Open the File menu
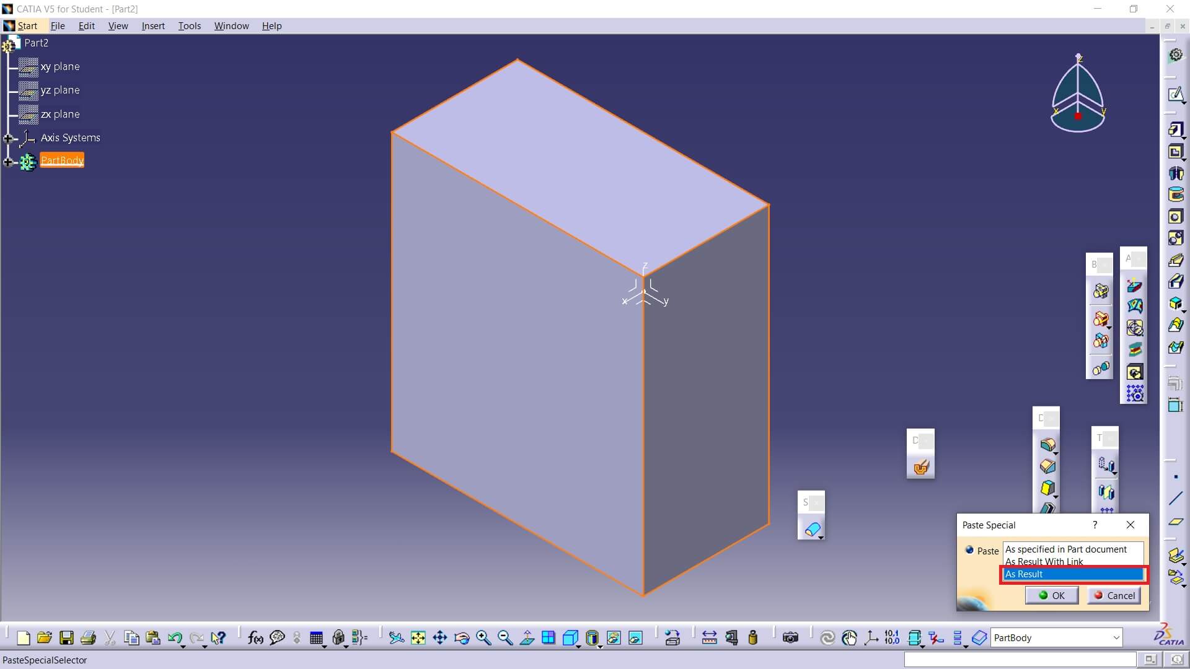This screenshot has width=1190, height=669. point(58,25)
